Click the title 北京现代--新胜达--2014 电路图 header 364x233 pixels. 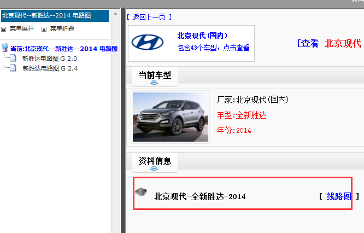pyautogui.click(x=55, y=15)
